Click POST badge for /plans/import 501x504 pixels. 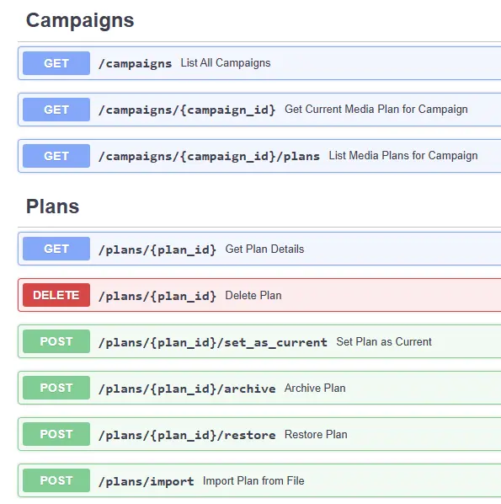click(x=56, y=480)
